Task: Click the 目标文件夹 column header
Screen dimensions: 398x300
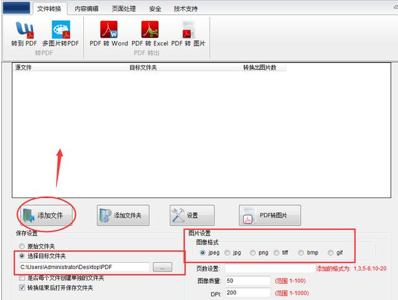Action: (x=183, y=68)
